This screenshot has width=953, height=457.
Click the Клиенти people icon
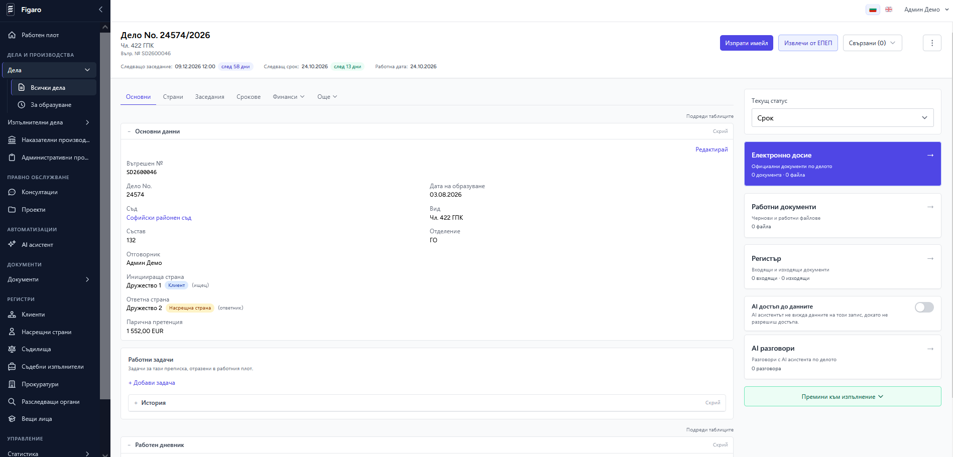(12, 315)
